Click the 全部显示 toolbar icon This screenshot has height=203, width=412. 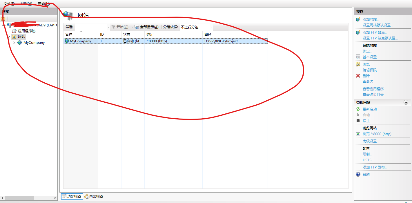pyautogui.click(x=137, y=27)
